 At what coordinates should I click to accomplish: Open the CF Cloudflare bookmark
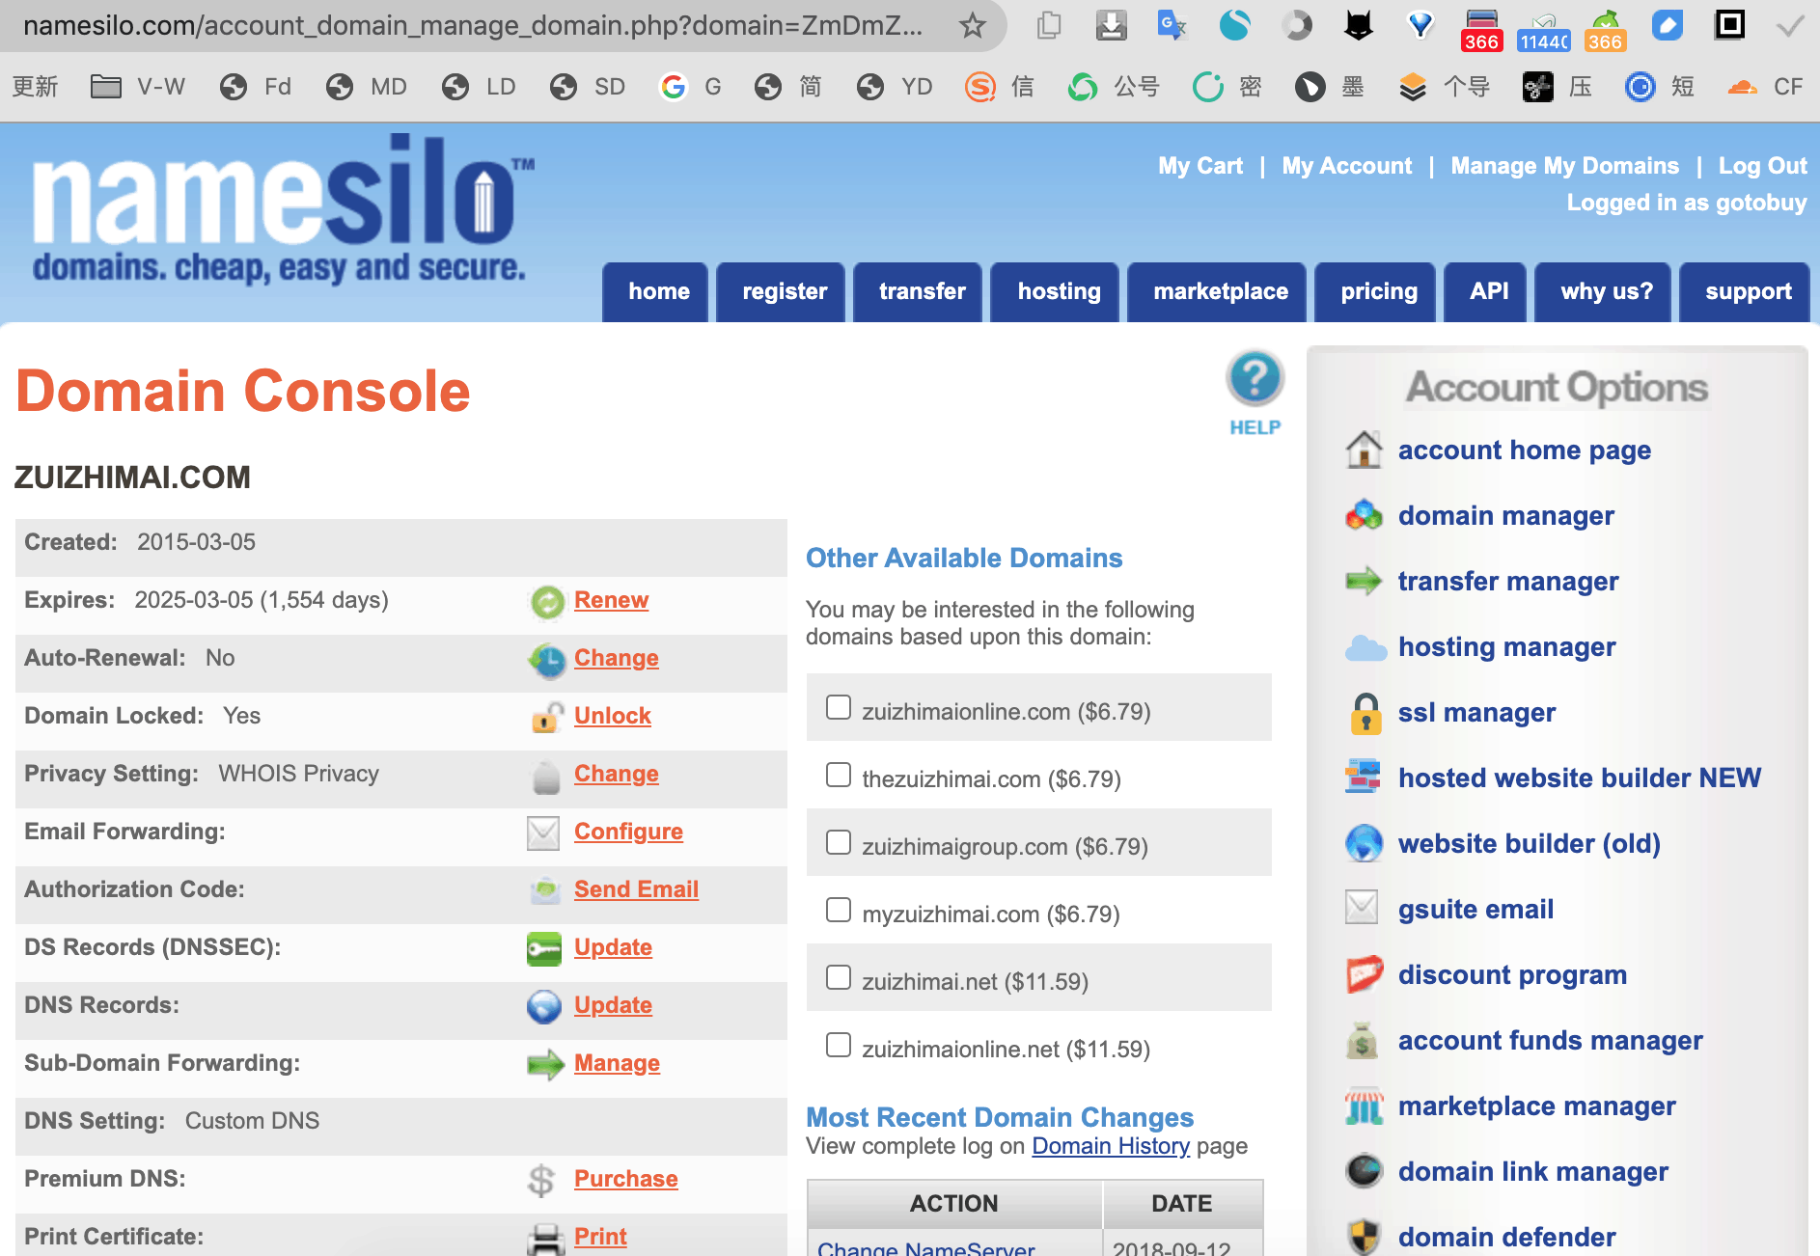pyautogui.click(x=1765, y=87)
